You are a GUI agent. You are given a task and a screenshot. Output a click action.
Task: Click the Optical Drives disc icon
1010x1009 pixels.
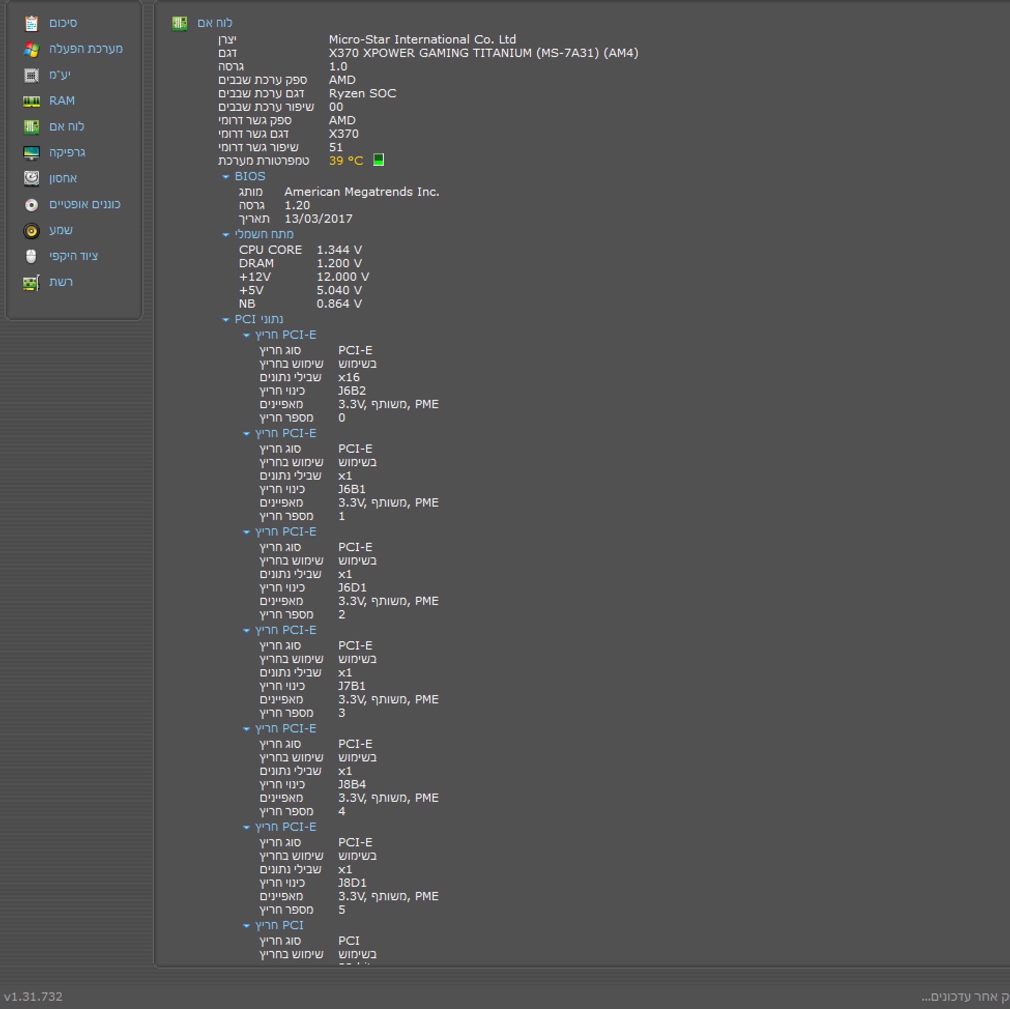32,205
